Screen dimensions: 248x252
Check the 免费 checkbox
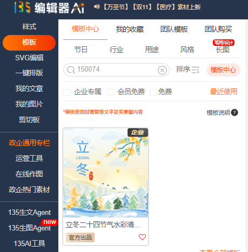coord(153,92)
